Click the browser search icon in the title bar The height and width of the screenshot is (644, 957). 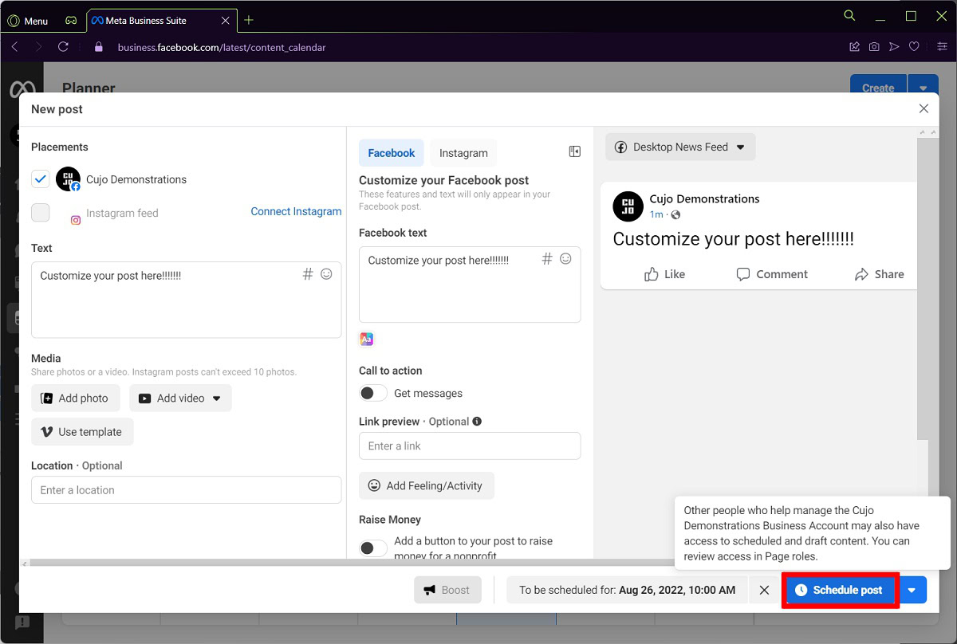click(849, 16)
